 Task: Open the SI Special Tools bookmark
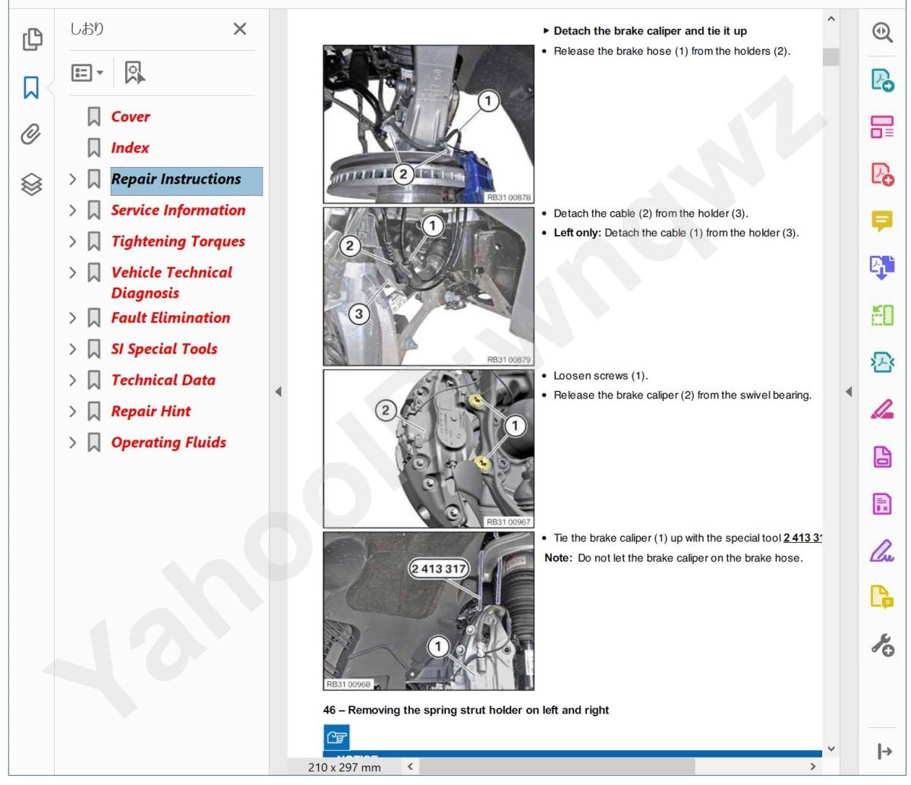tap(164, 349)
